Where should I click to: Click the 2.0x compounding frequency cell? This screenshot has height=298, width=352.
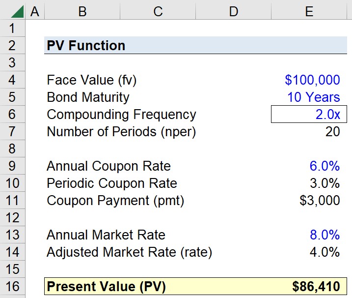coord(309,114)
